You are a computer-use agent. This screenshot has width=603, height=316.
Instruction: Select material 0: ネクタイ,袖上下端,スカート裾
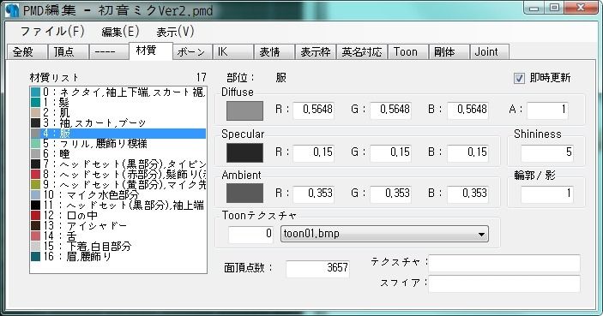coord(118,92)
